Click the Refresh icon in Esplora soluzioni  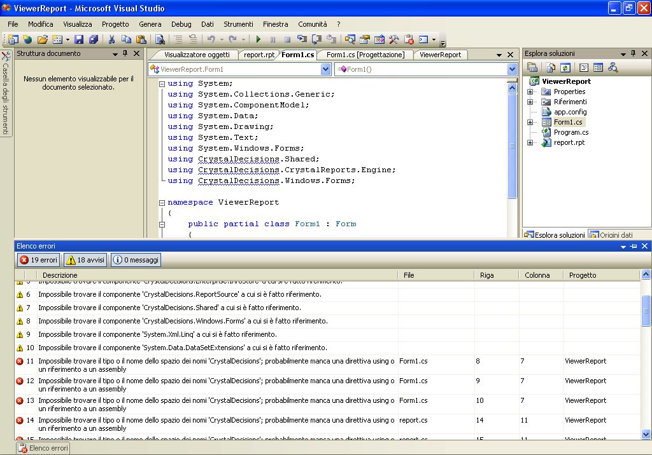pos(565,67)
